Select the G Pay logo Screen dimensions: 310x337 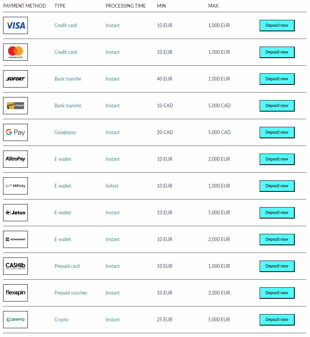15,132
